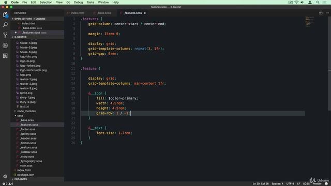This screenshot has height=186, width=331.
Task: Open the Debug view icon
Action: tap(5, 45)
